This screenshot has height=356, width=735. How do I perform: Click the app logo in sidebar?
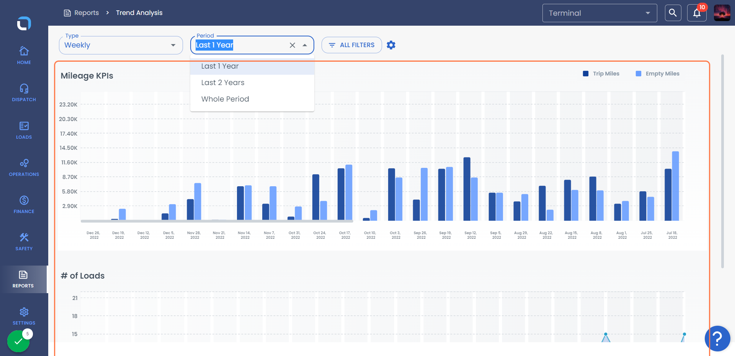(24, 23)
